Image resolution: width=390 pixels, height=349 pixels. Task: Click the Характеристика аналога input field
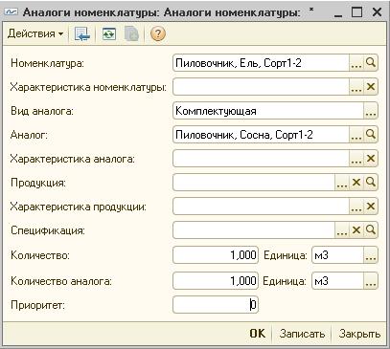click(x=261, y=159)
